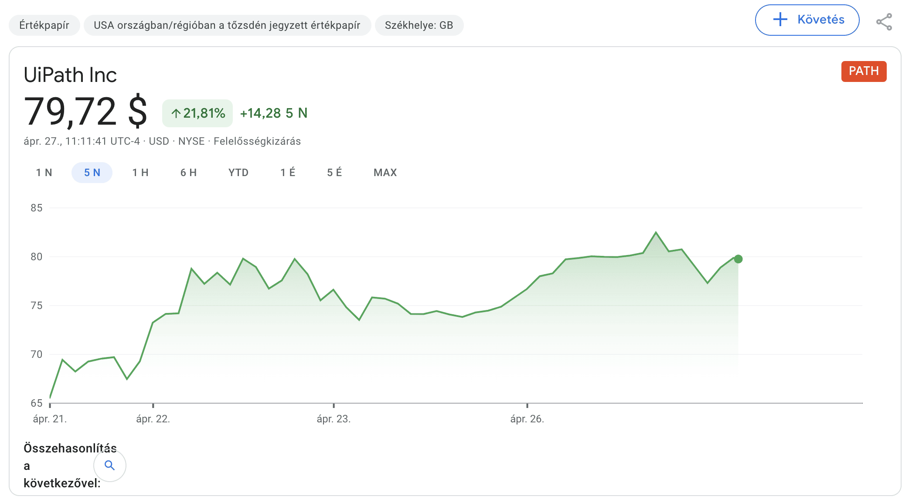Switch to the 6 H range

click(188, 173)
